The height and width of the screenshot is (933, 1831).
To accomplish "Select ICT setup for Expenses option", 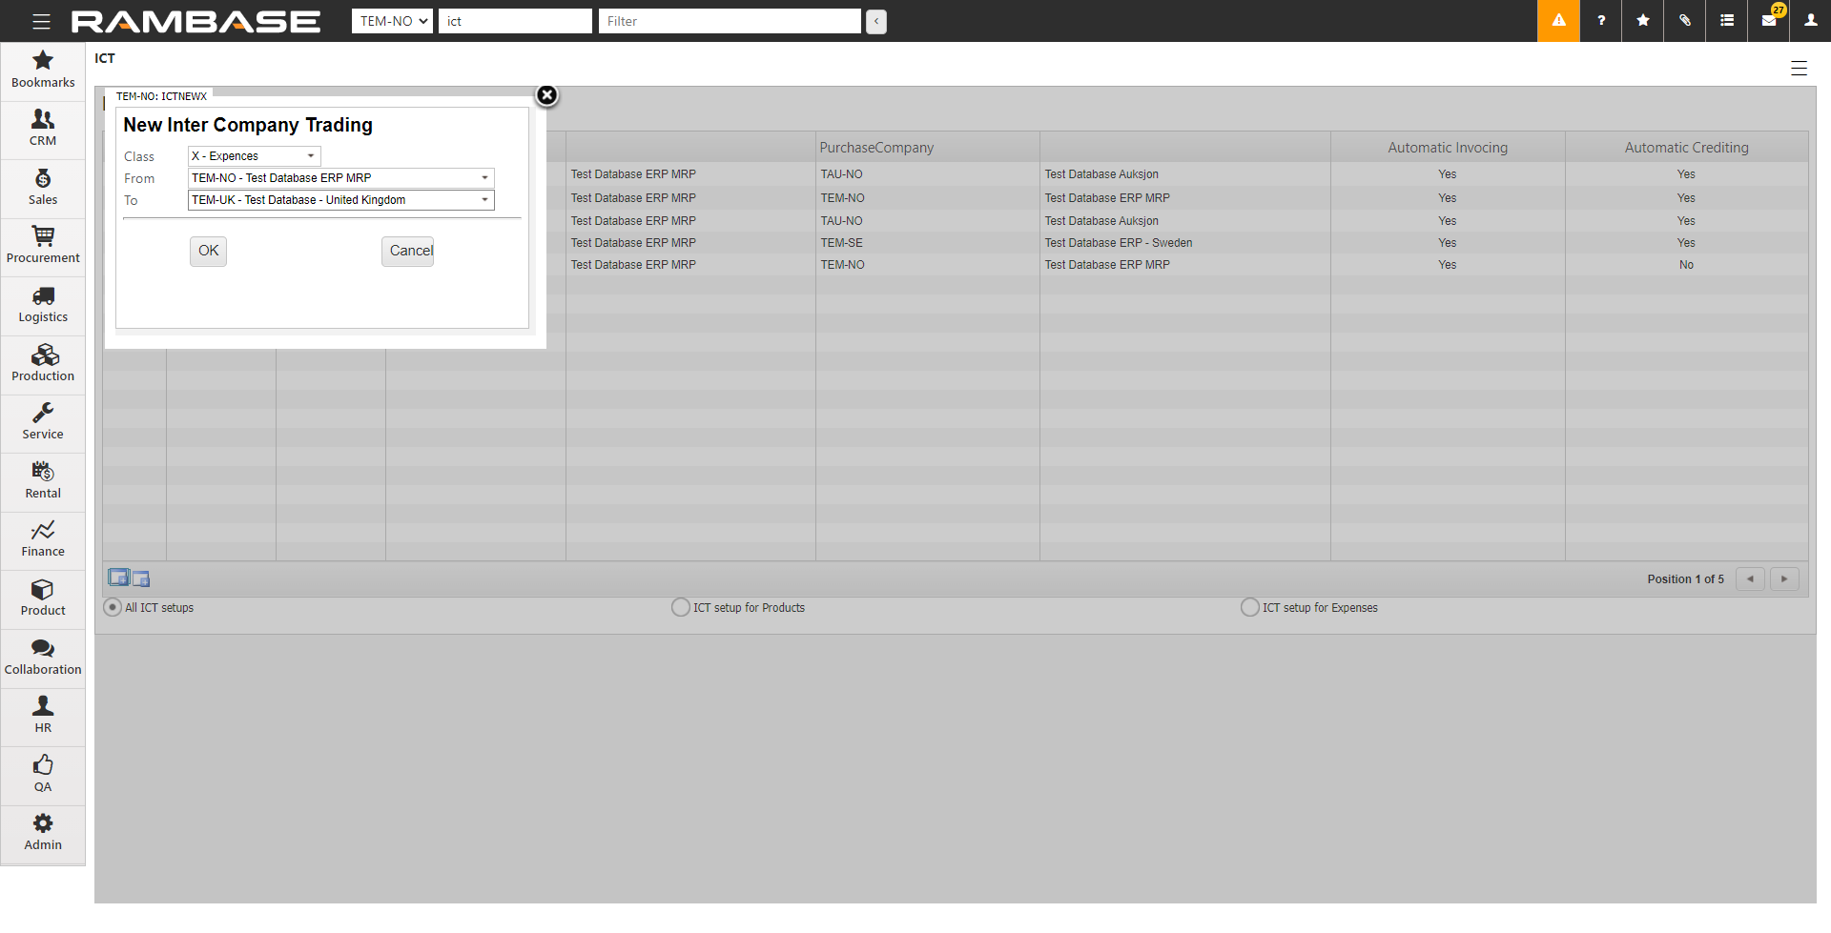I will [x=1250, y=608].
